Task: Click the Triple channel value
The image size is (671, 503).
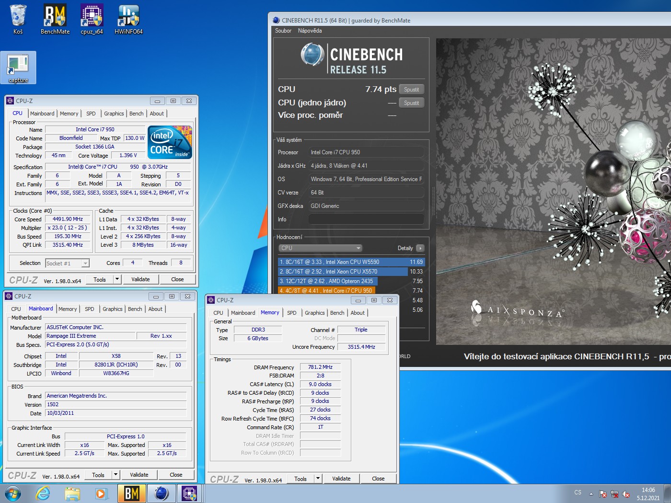Action: (x=361, y=330)
